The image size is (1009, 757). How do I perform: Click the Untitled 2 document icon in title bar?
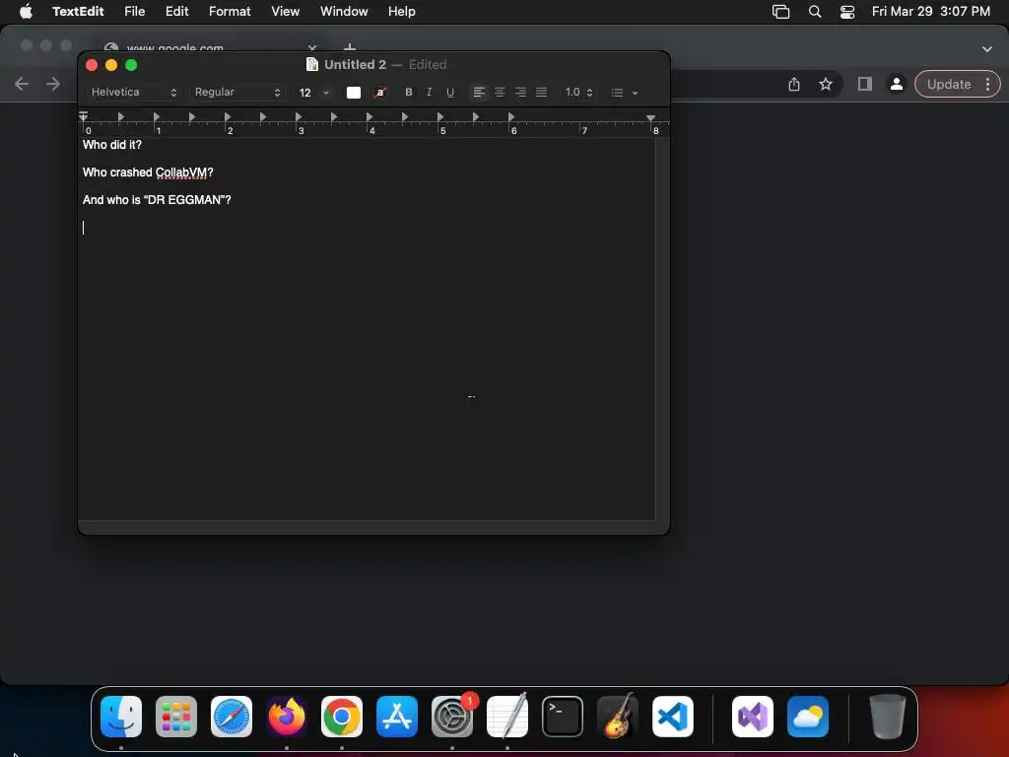click(312, 64)
